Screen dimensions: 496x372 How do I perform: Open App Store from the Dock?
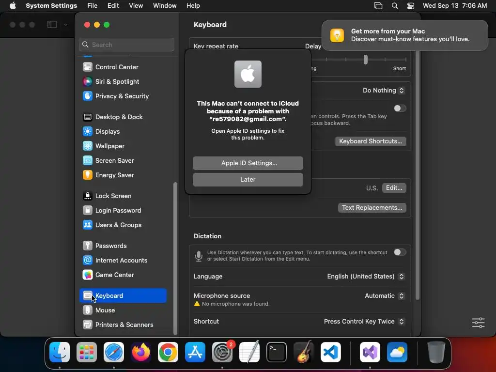click(x=195, y=352)
